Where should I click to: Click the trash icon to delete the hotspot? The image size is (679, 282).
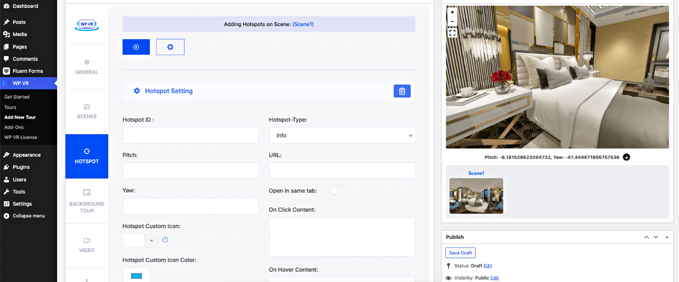(x=402, y=91)
